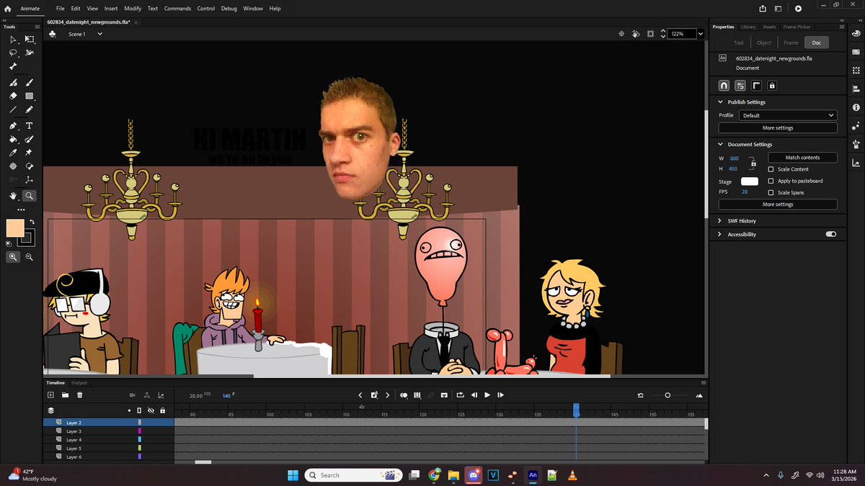
Task: Select the Zoom magnifier tool
Action: click(30, 195)
